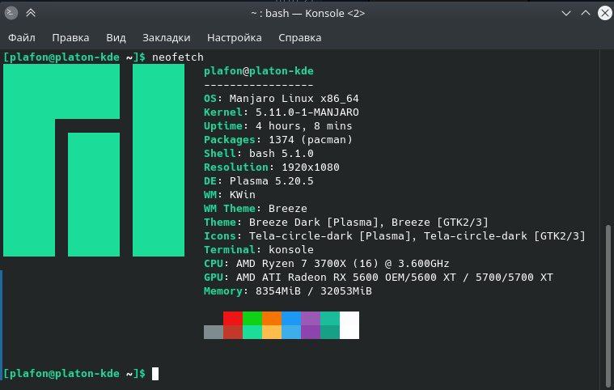Screen dimensions: 614x390
Task: Maximize Konsole with the up chevron
Action: point(586,13)
